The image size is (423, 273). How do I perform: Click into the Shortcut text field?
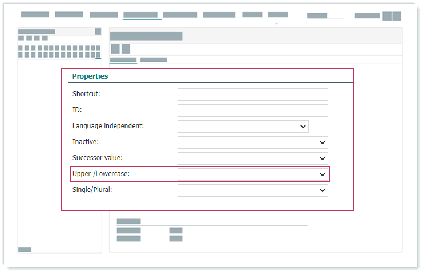[x=252, y=95]
